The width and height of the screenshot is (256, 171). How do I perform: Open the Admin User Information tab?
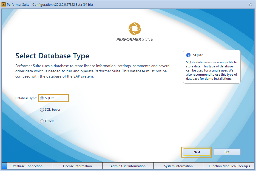128,166
